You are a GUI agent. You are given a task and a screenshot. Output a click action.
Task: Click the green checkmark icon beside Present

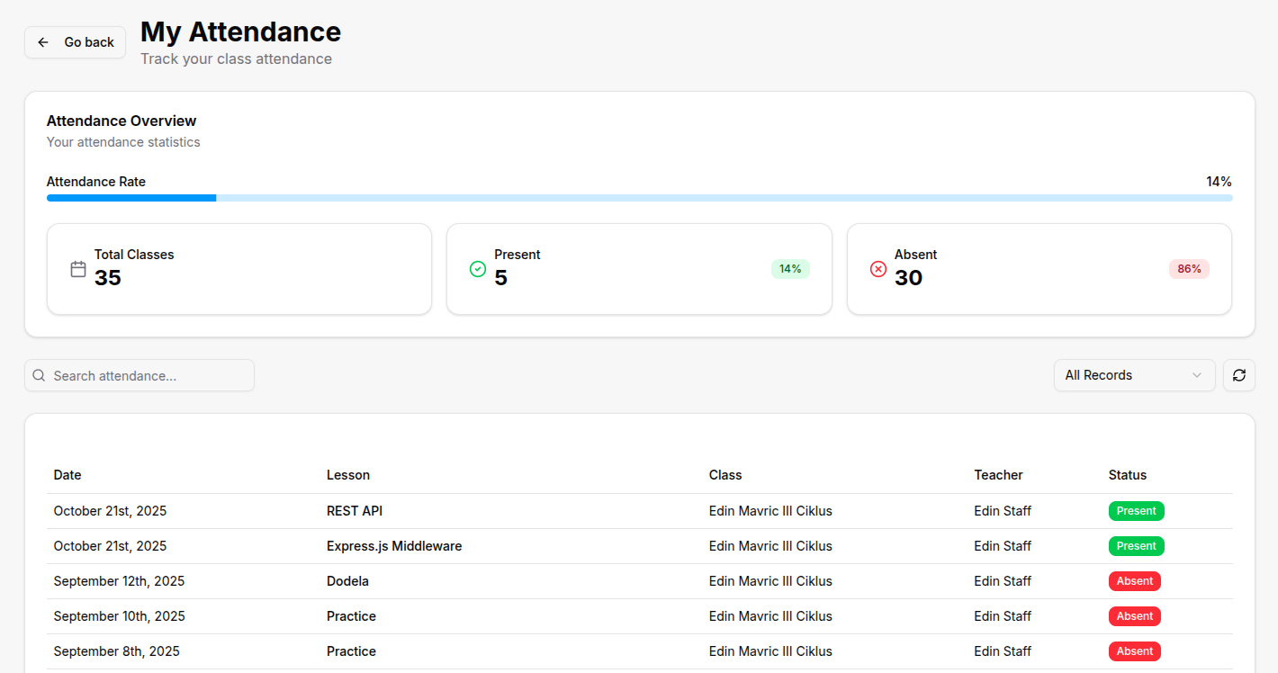click(x=478, y=269)
